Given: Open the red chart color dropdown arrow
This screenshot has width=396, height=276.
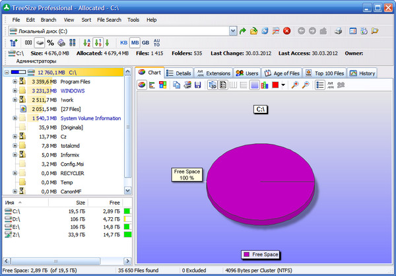Looking at the screenshot, I should 283,85.
